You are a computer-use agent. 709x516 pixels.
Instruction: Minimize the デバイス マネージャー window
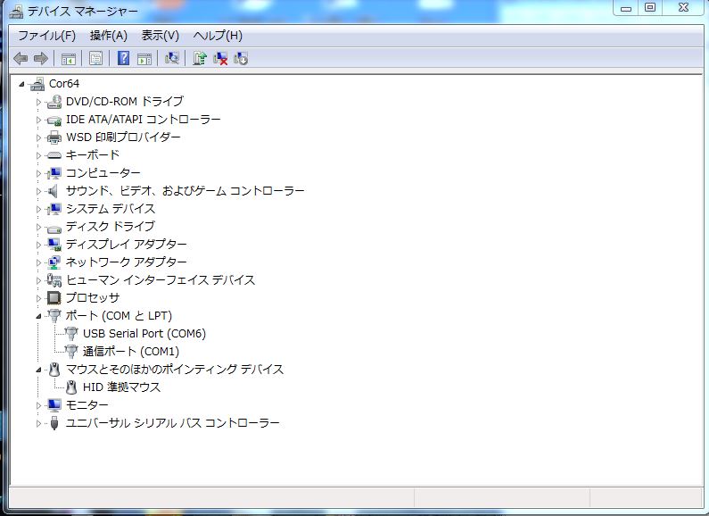pyautogui.click(x=626, y=8)
